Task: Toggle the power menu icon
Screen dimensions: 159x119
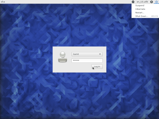Action: click(156, 2)
